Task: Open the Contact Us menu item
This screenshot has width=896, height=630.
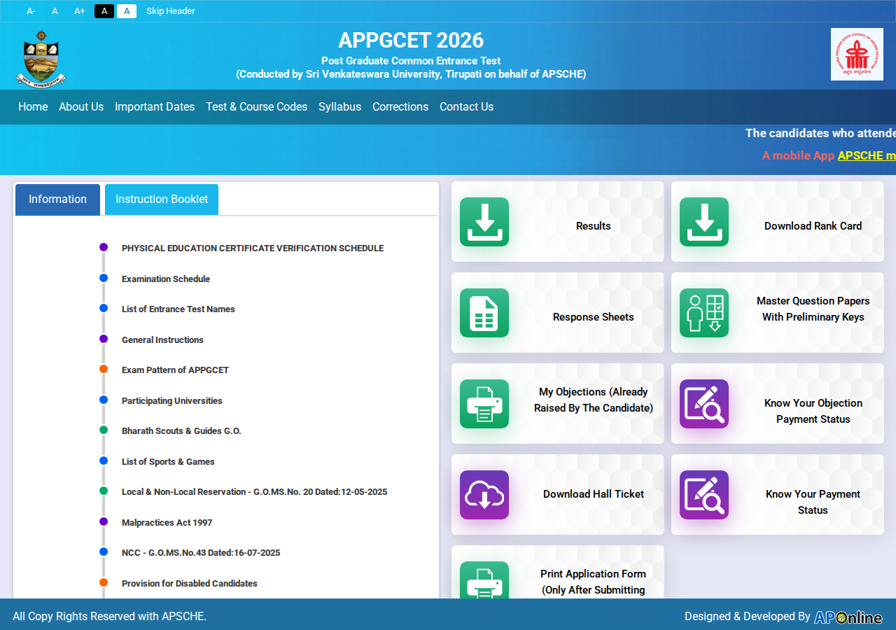Action: click(x=467, y=107)
